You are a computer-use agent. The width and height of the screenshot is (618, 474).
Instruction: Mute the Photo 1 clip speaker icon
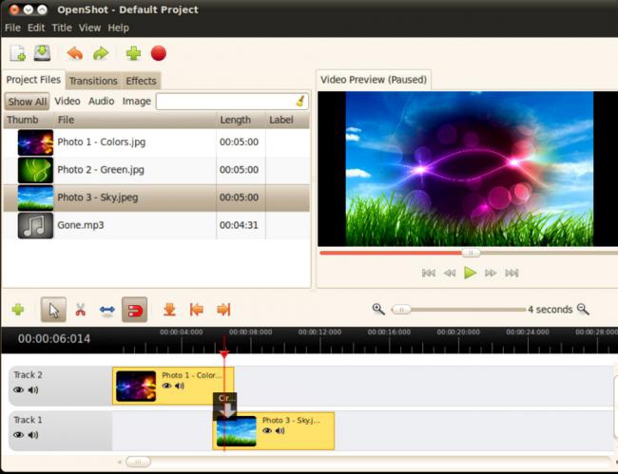(180, 386)
